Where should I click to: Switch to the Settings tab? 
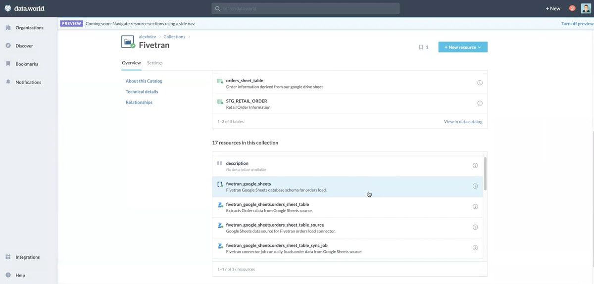155,63
